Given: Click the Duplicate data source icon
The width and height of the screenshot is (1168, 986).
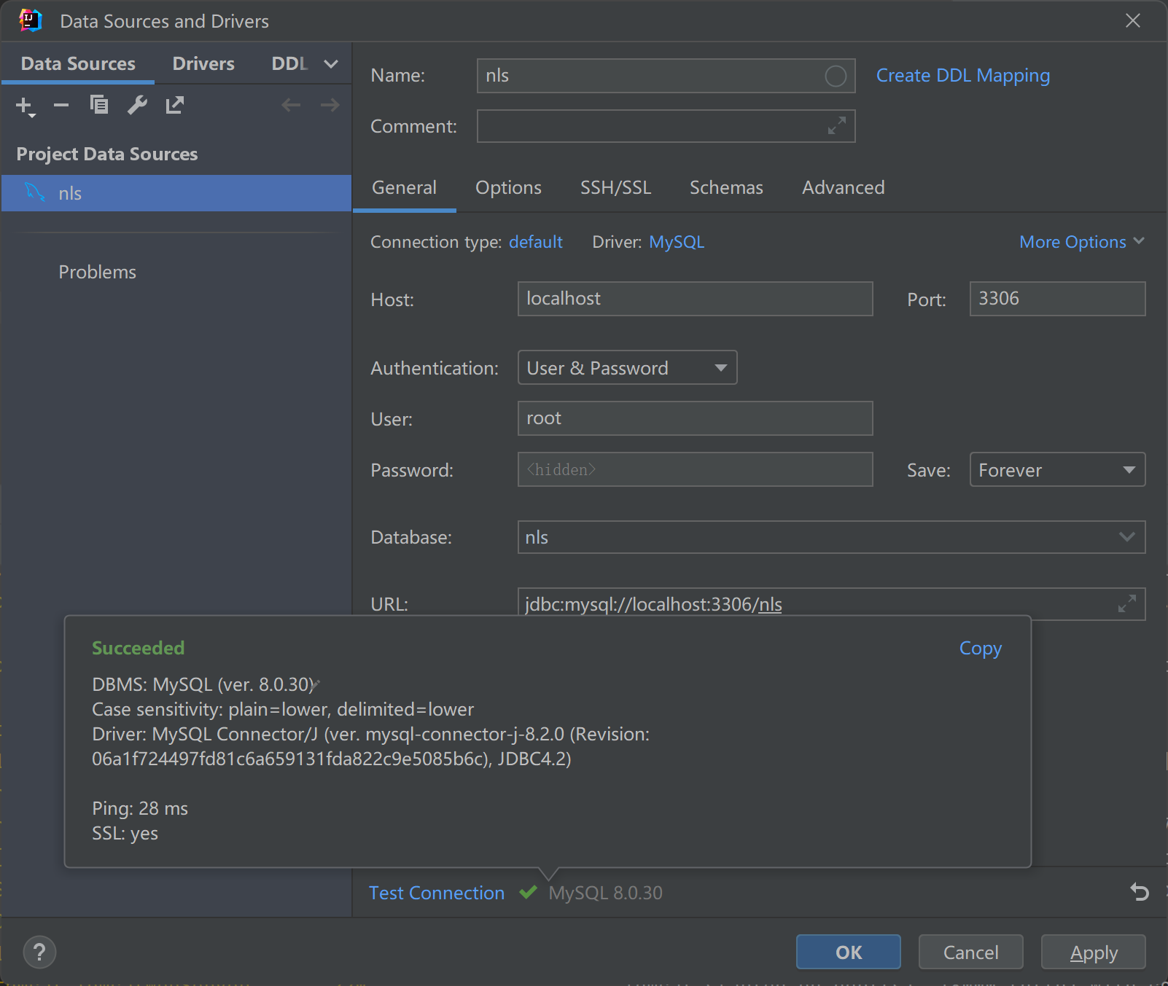Looking at the screenshot, I should pos(99,105).
